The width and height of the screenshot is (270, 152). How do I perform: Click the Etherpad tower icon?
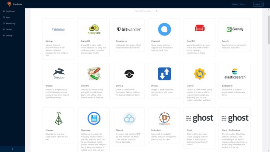58,118
